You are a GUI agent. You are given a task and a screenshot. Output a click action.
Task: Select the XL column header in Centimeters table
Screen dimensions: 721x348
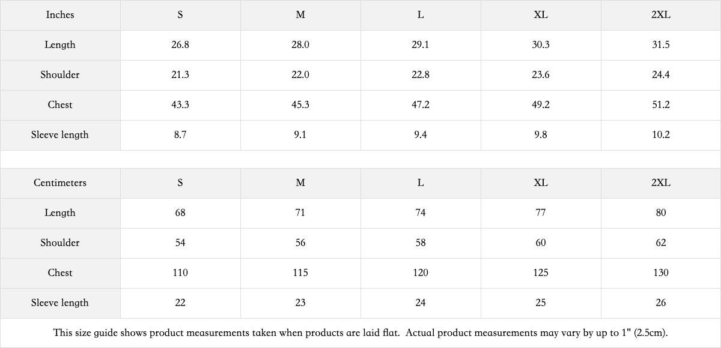point(541,183)
